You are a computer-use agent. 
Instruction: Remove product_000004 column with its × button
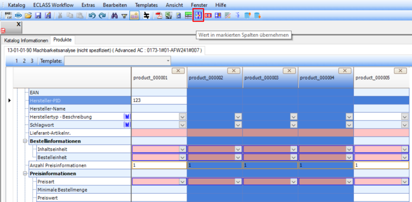[x=345, y=70]
